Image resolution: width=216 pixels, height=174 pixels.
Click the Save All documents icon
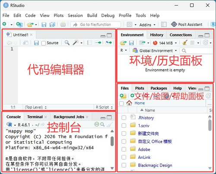tap(52, 25)
